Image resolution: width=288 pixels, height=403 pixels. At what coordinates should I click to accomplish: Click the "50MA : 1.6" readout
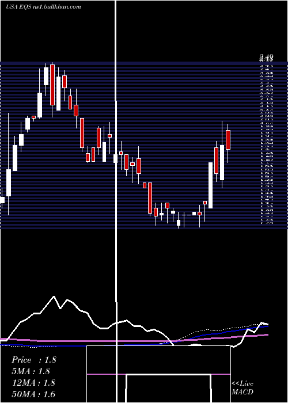click(33, 394)
